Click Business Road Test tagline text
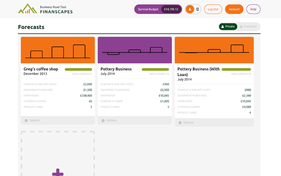The image size is (281, 176). 53,7
